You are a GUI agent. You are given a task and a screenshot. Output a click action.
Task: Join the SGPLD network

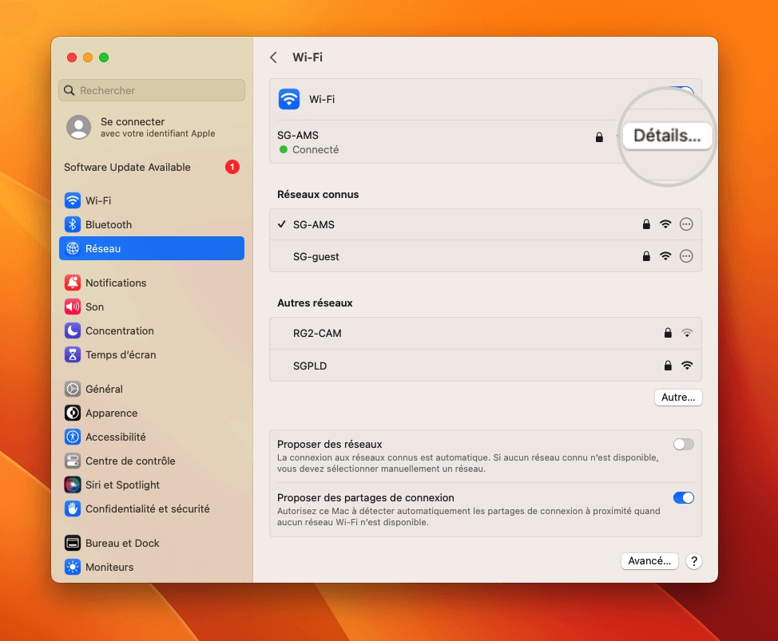click(486, 366)
